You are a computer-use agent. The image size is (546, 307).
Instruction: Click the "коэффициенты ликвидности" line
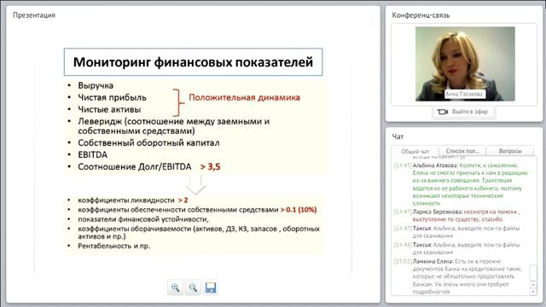click(x=126, y=200)
